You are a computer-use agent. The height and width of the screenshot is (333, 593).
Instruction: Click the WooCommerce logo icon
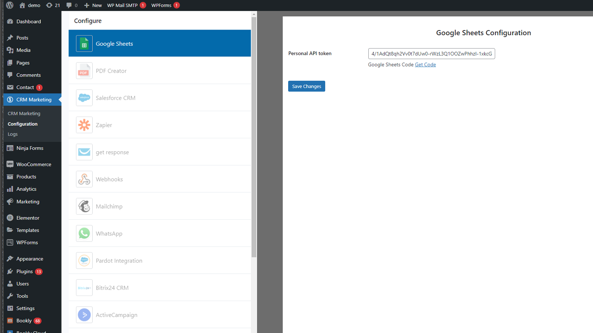10,164
